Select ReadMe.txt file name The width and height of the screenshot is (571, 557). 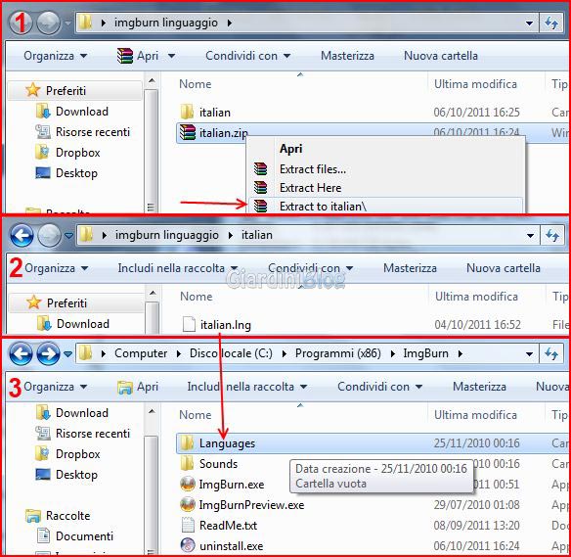tap(229, 526)
